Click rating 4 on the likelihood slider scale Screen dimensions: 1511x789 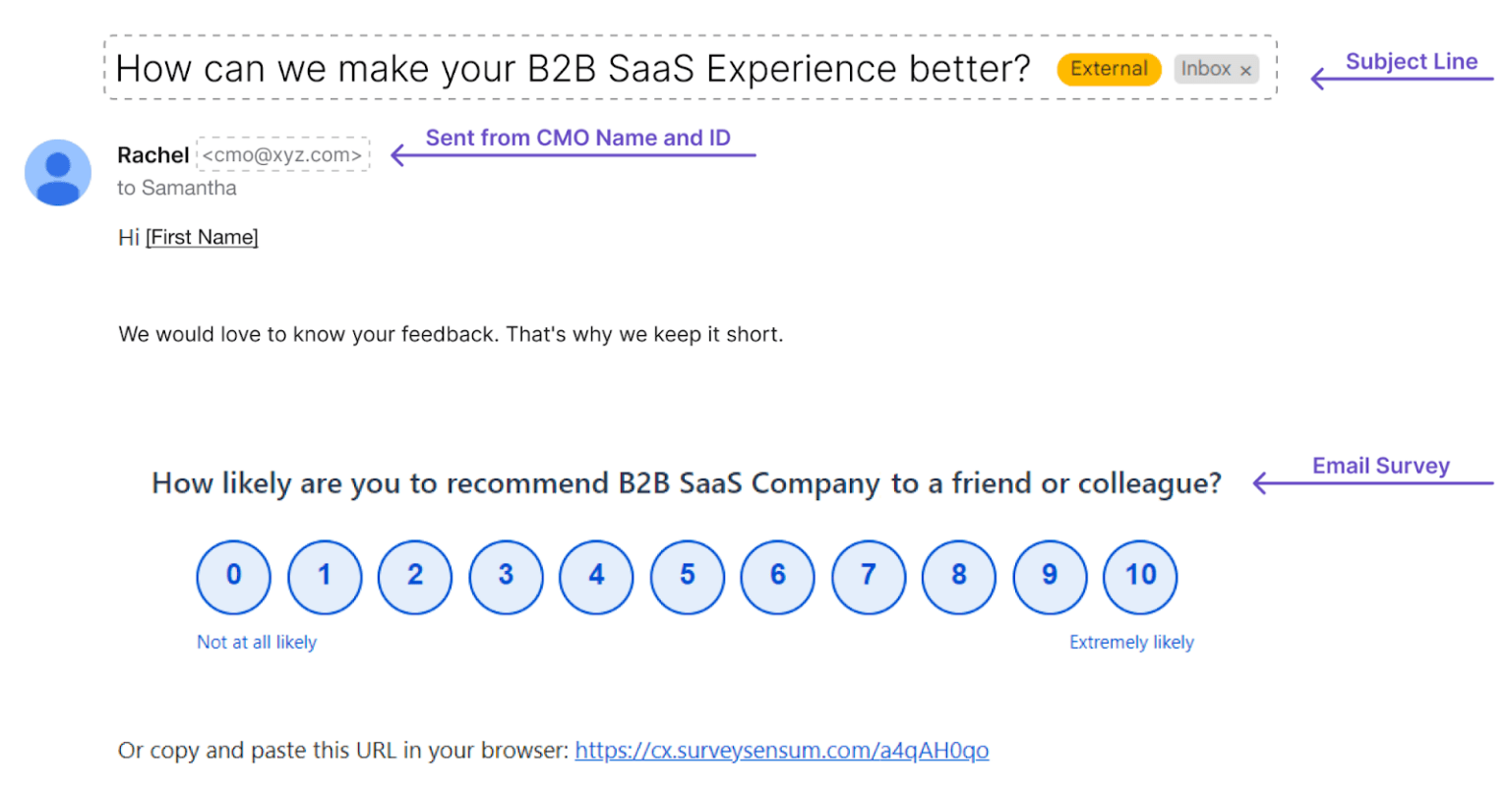coord(596,577)
